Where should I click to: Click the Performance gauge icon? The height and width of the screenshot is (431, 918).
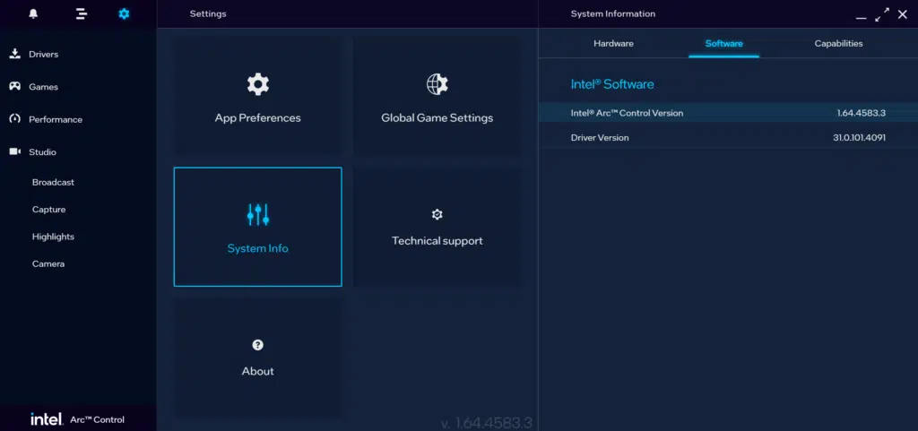click(x=14, y=118)
